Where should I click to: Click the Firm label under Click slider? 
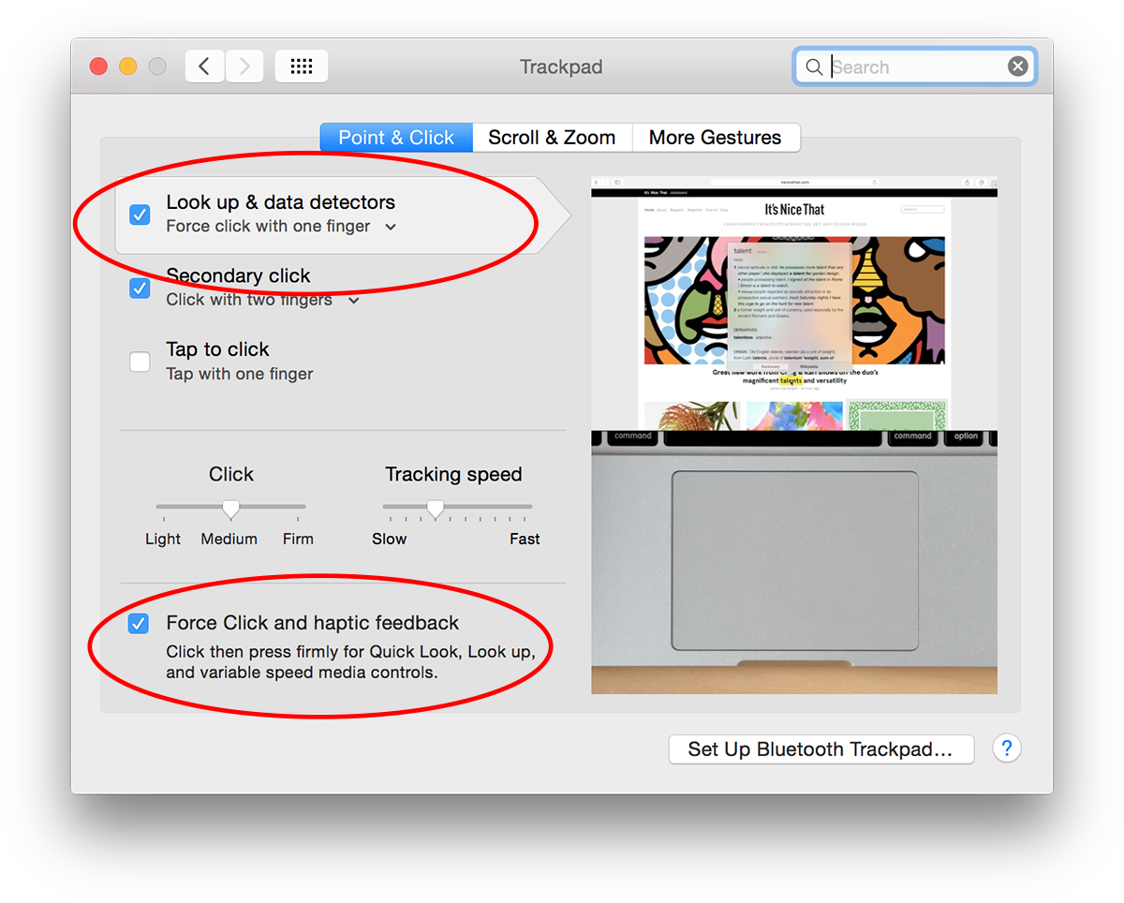[x=298, y=539]
